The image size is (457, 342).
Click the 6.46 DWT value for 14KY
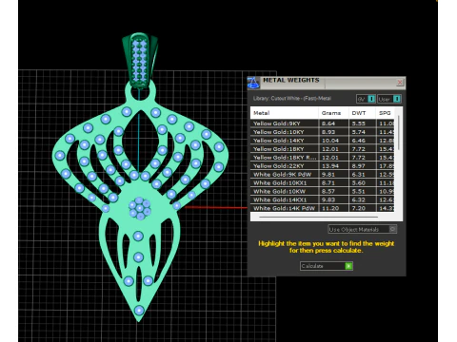click(x=358, y=141)
